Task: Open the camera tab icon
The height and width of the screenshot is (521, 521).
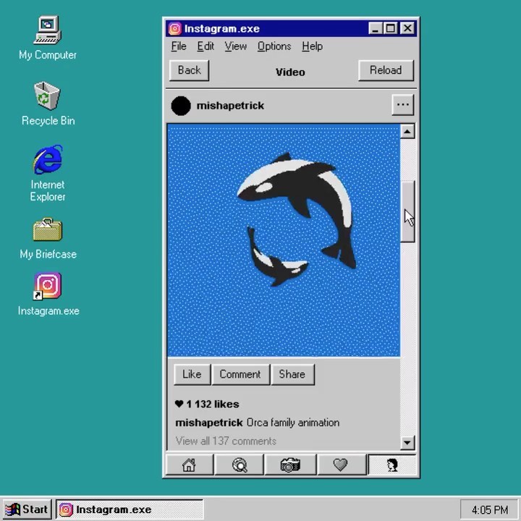Action: coord(290,465)
